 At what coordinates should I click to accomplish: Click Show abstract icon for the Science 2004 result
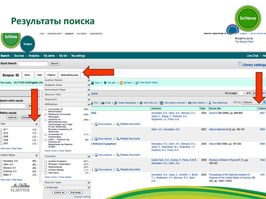[96, 124]
